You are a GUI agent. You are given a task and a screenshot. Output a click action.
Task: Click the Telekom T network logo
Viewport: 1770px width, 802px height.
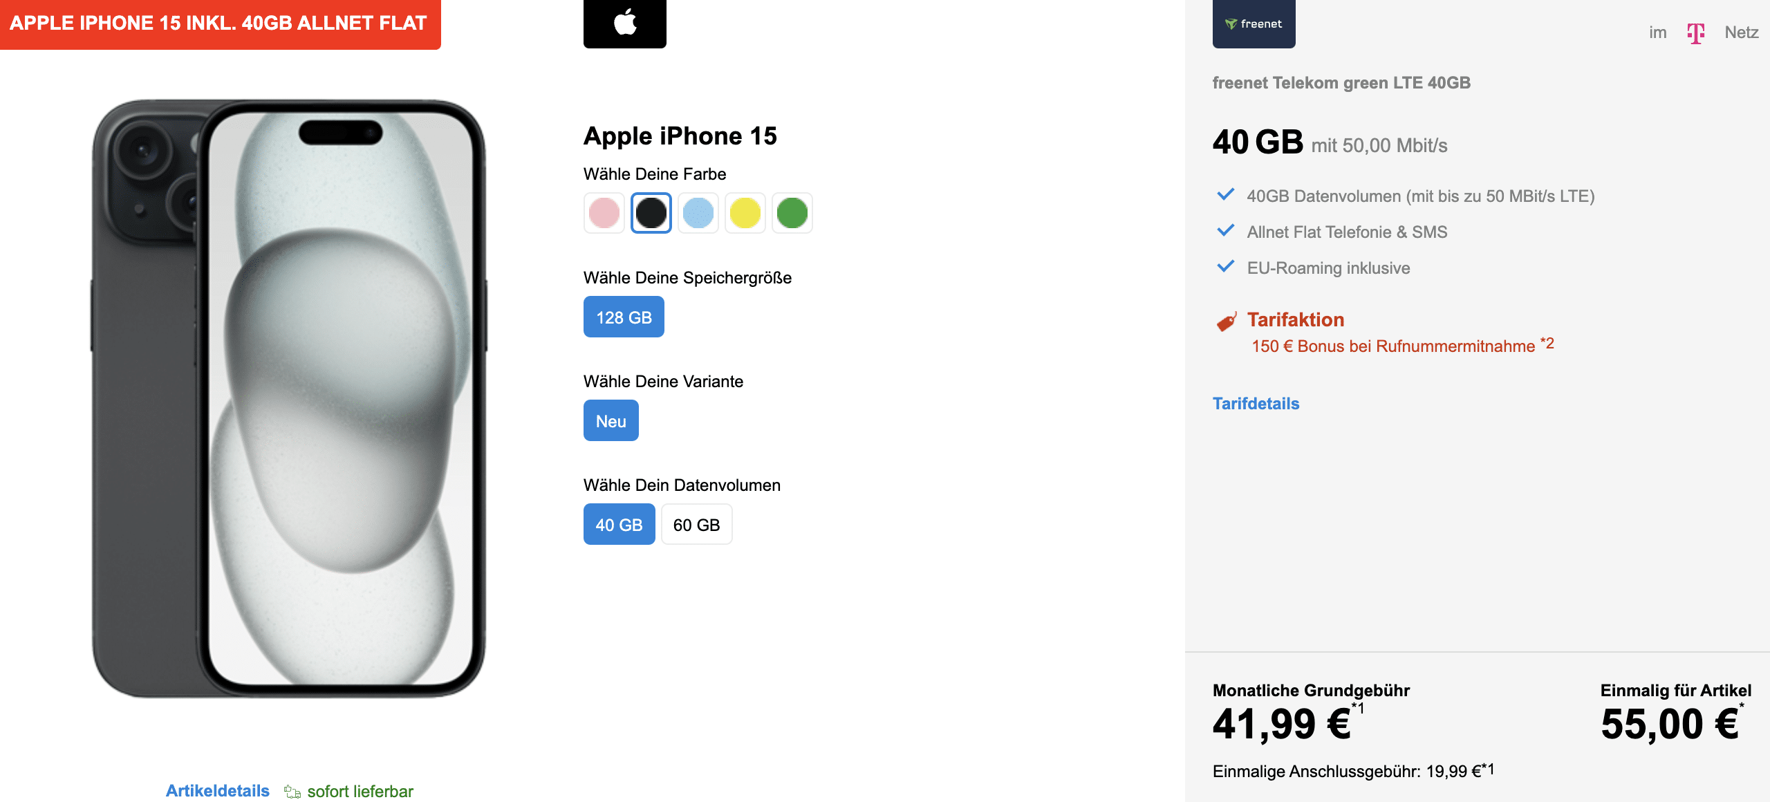click(x=1695, y=33)
